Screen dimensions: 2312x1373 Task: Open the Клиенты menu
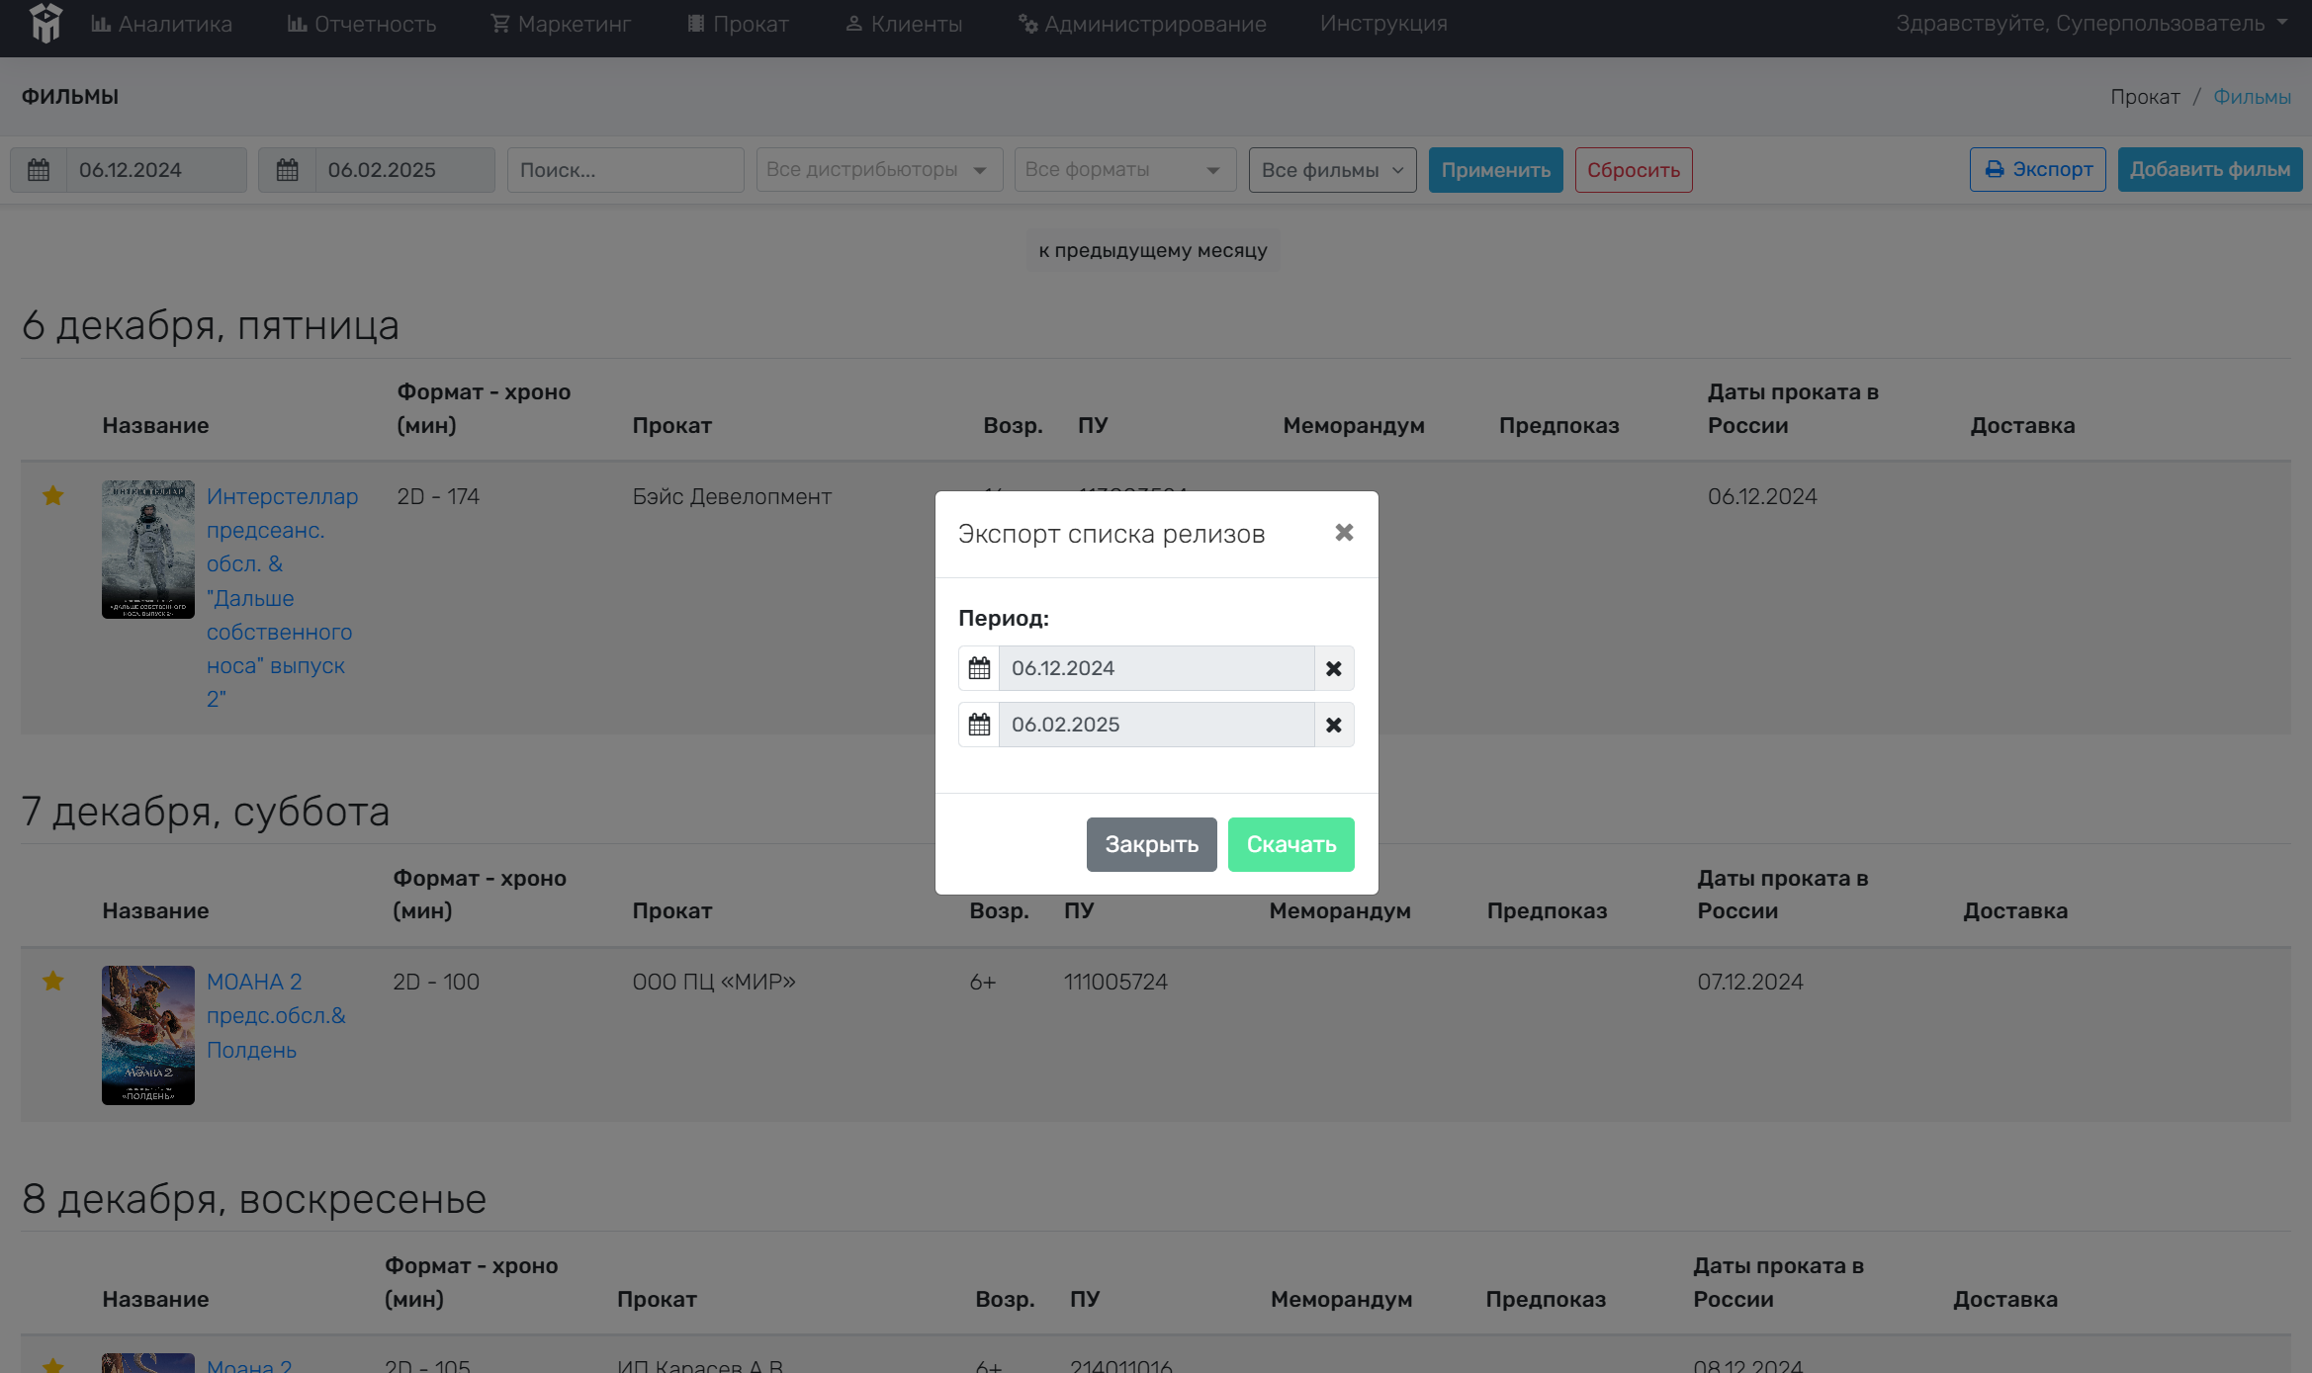point(904,24)
